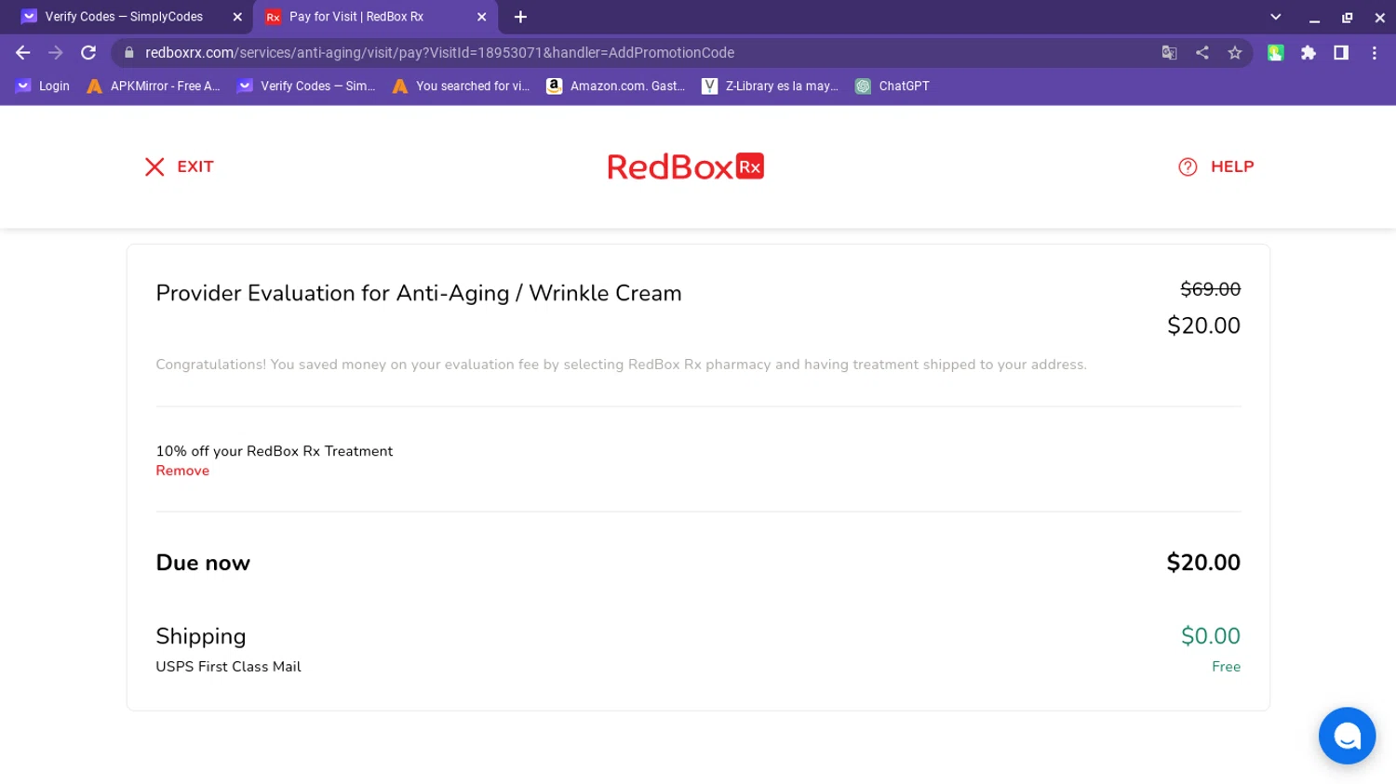The width and height of the screenshot is (1396, 784).
Task: Click the address bar URL
Action: tap(439, 53)
